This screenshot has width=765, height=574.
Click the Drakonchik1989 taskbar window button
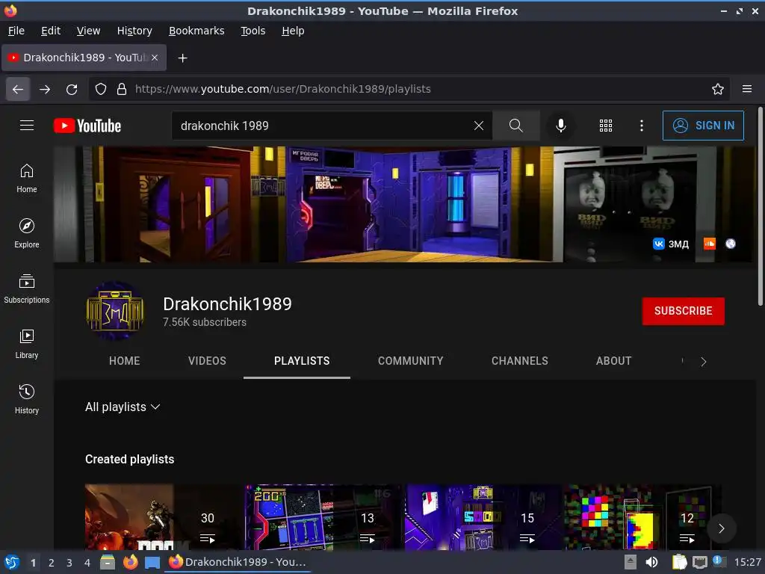pos(238,562)
